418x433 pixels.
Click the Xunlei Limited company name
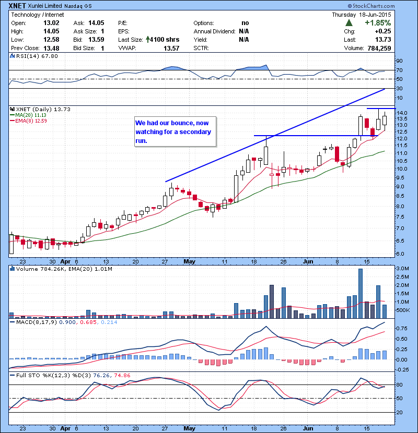(45, 6)
